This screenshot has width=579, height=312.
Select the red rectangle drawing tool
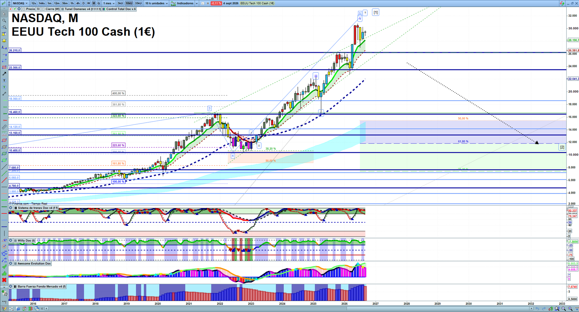click(4, 67)
